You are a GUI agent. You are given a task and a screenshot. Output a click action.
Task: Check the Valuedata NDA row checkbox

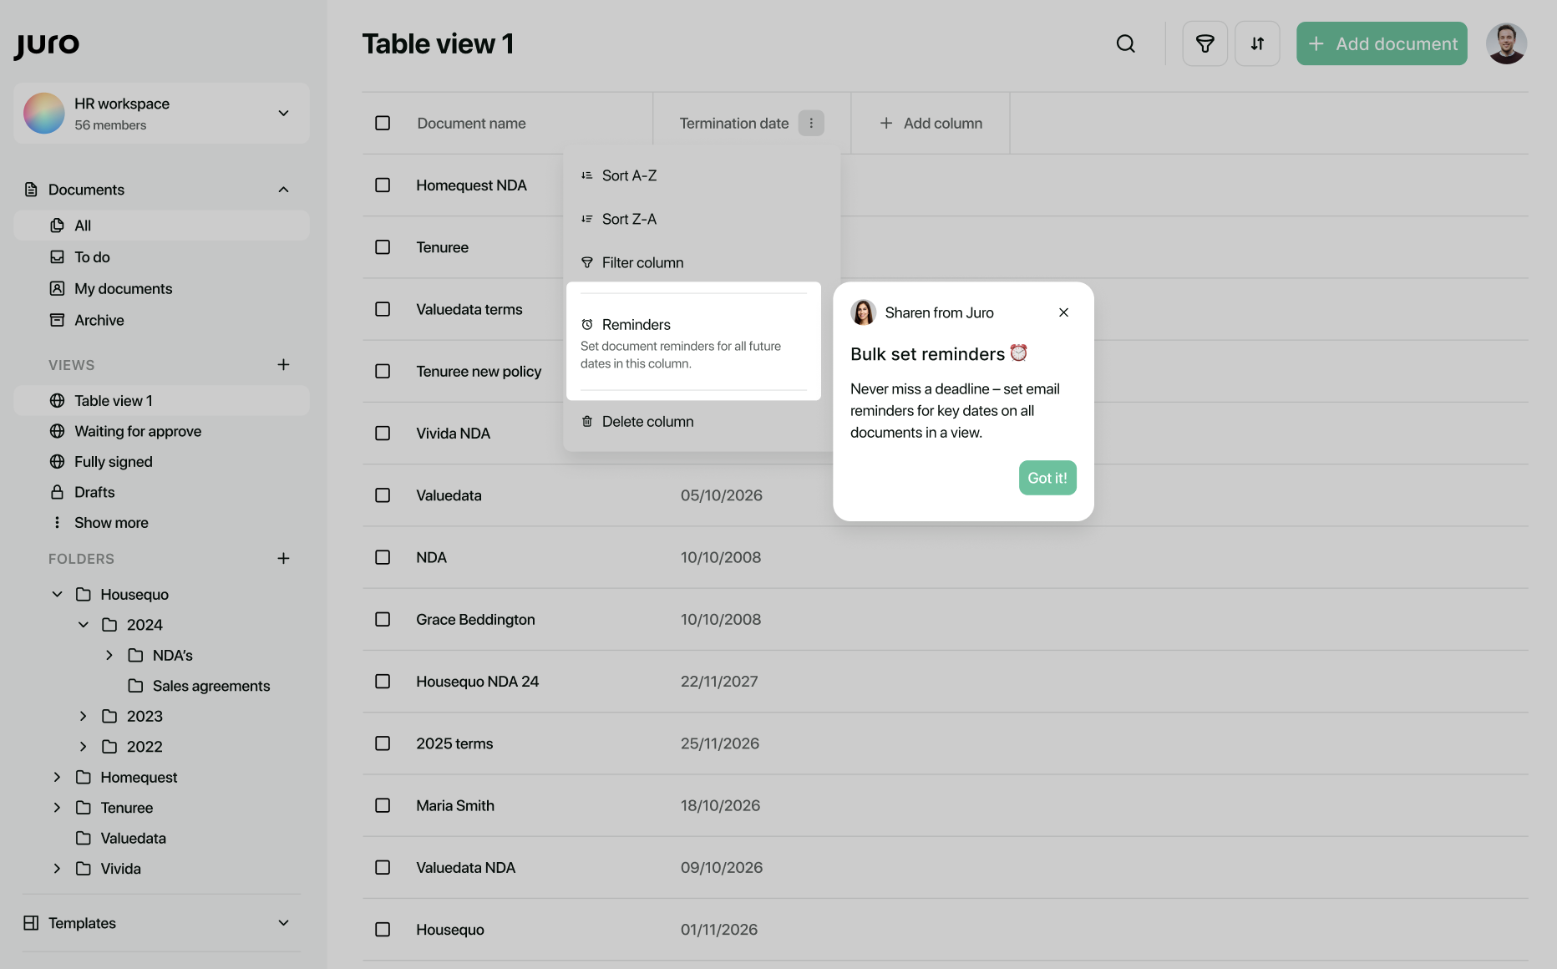pyautogui.click(x=383, y=868)
